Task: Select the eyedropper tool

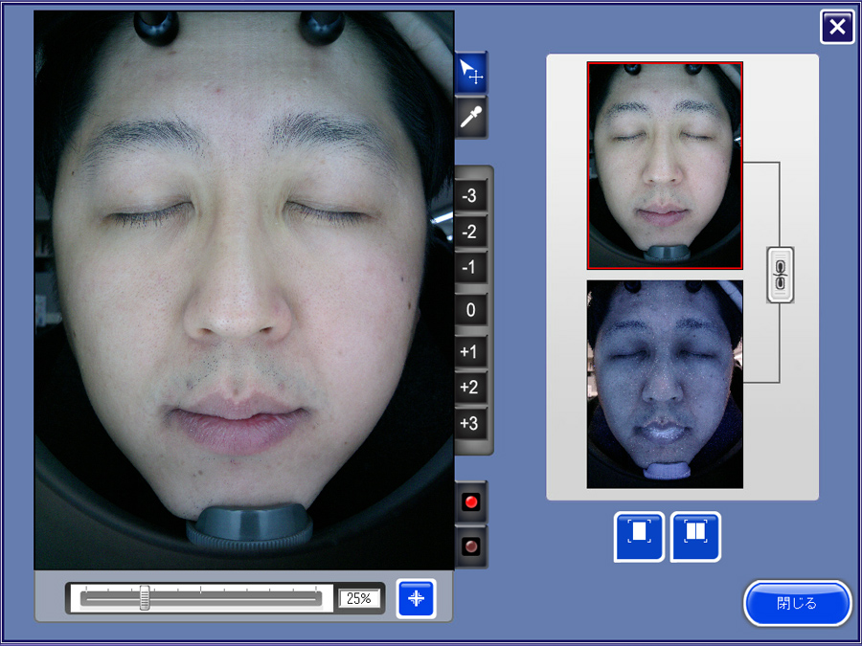Action: tap(471, 117)
